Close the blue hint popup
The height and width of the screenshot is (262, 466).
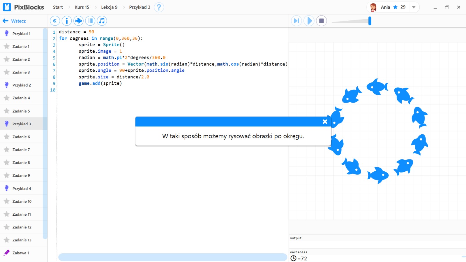[325, 122]
